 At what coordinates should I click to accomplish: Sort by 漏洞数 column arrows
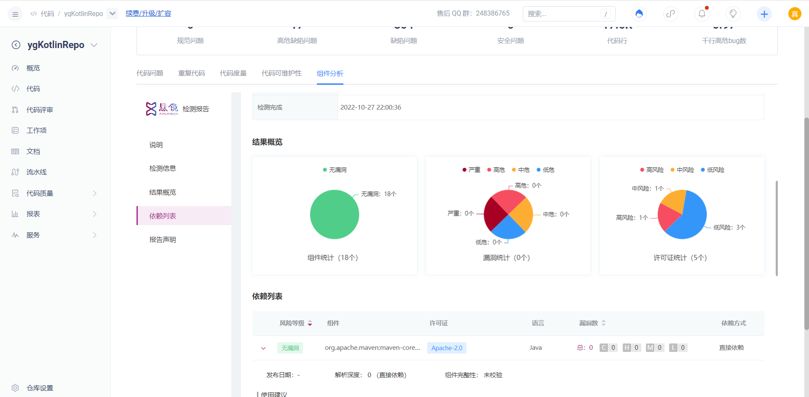click(603, 323)
